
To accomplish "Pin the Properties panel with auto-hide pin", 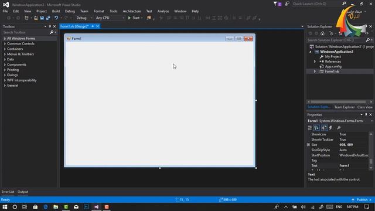I will click(x=366, y=115).
